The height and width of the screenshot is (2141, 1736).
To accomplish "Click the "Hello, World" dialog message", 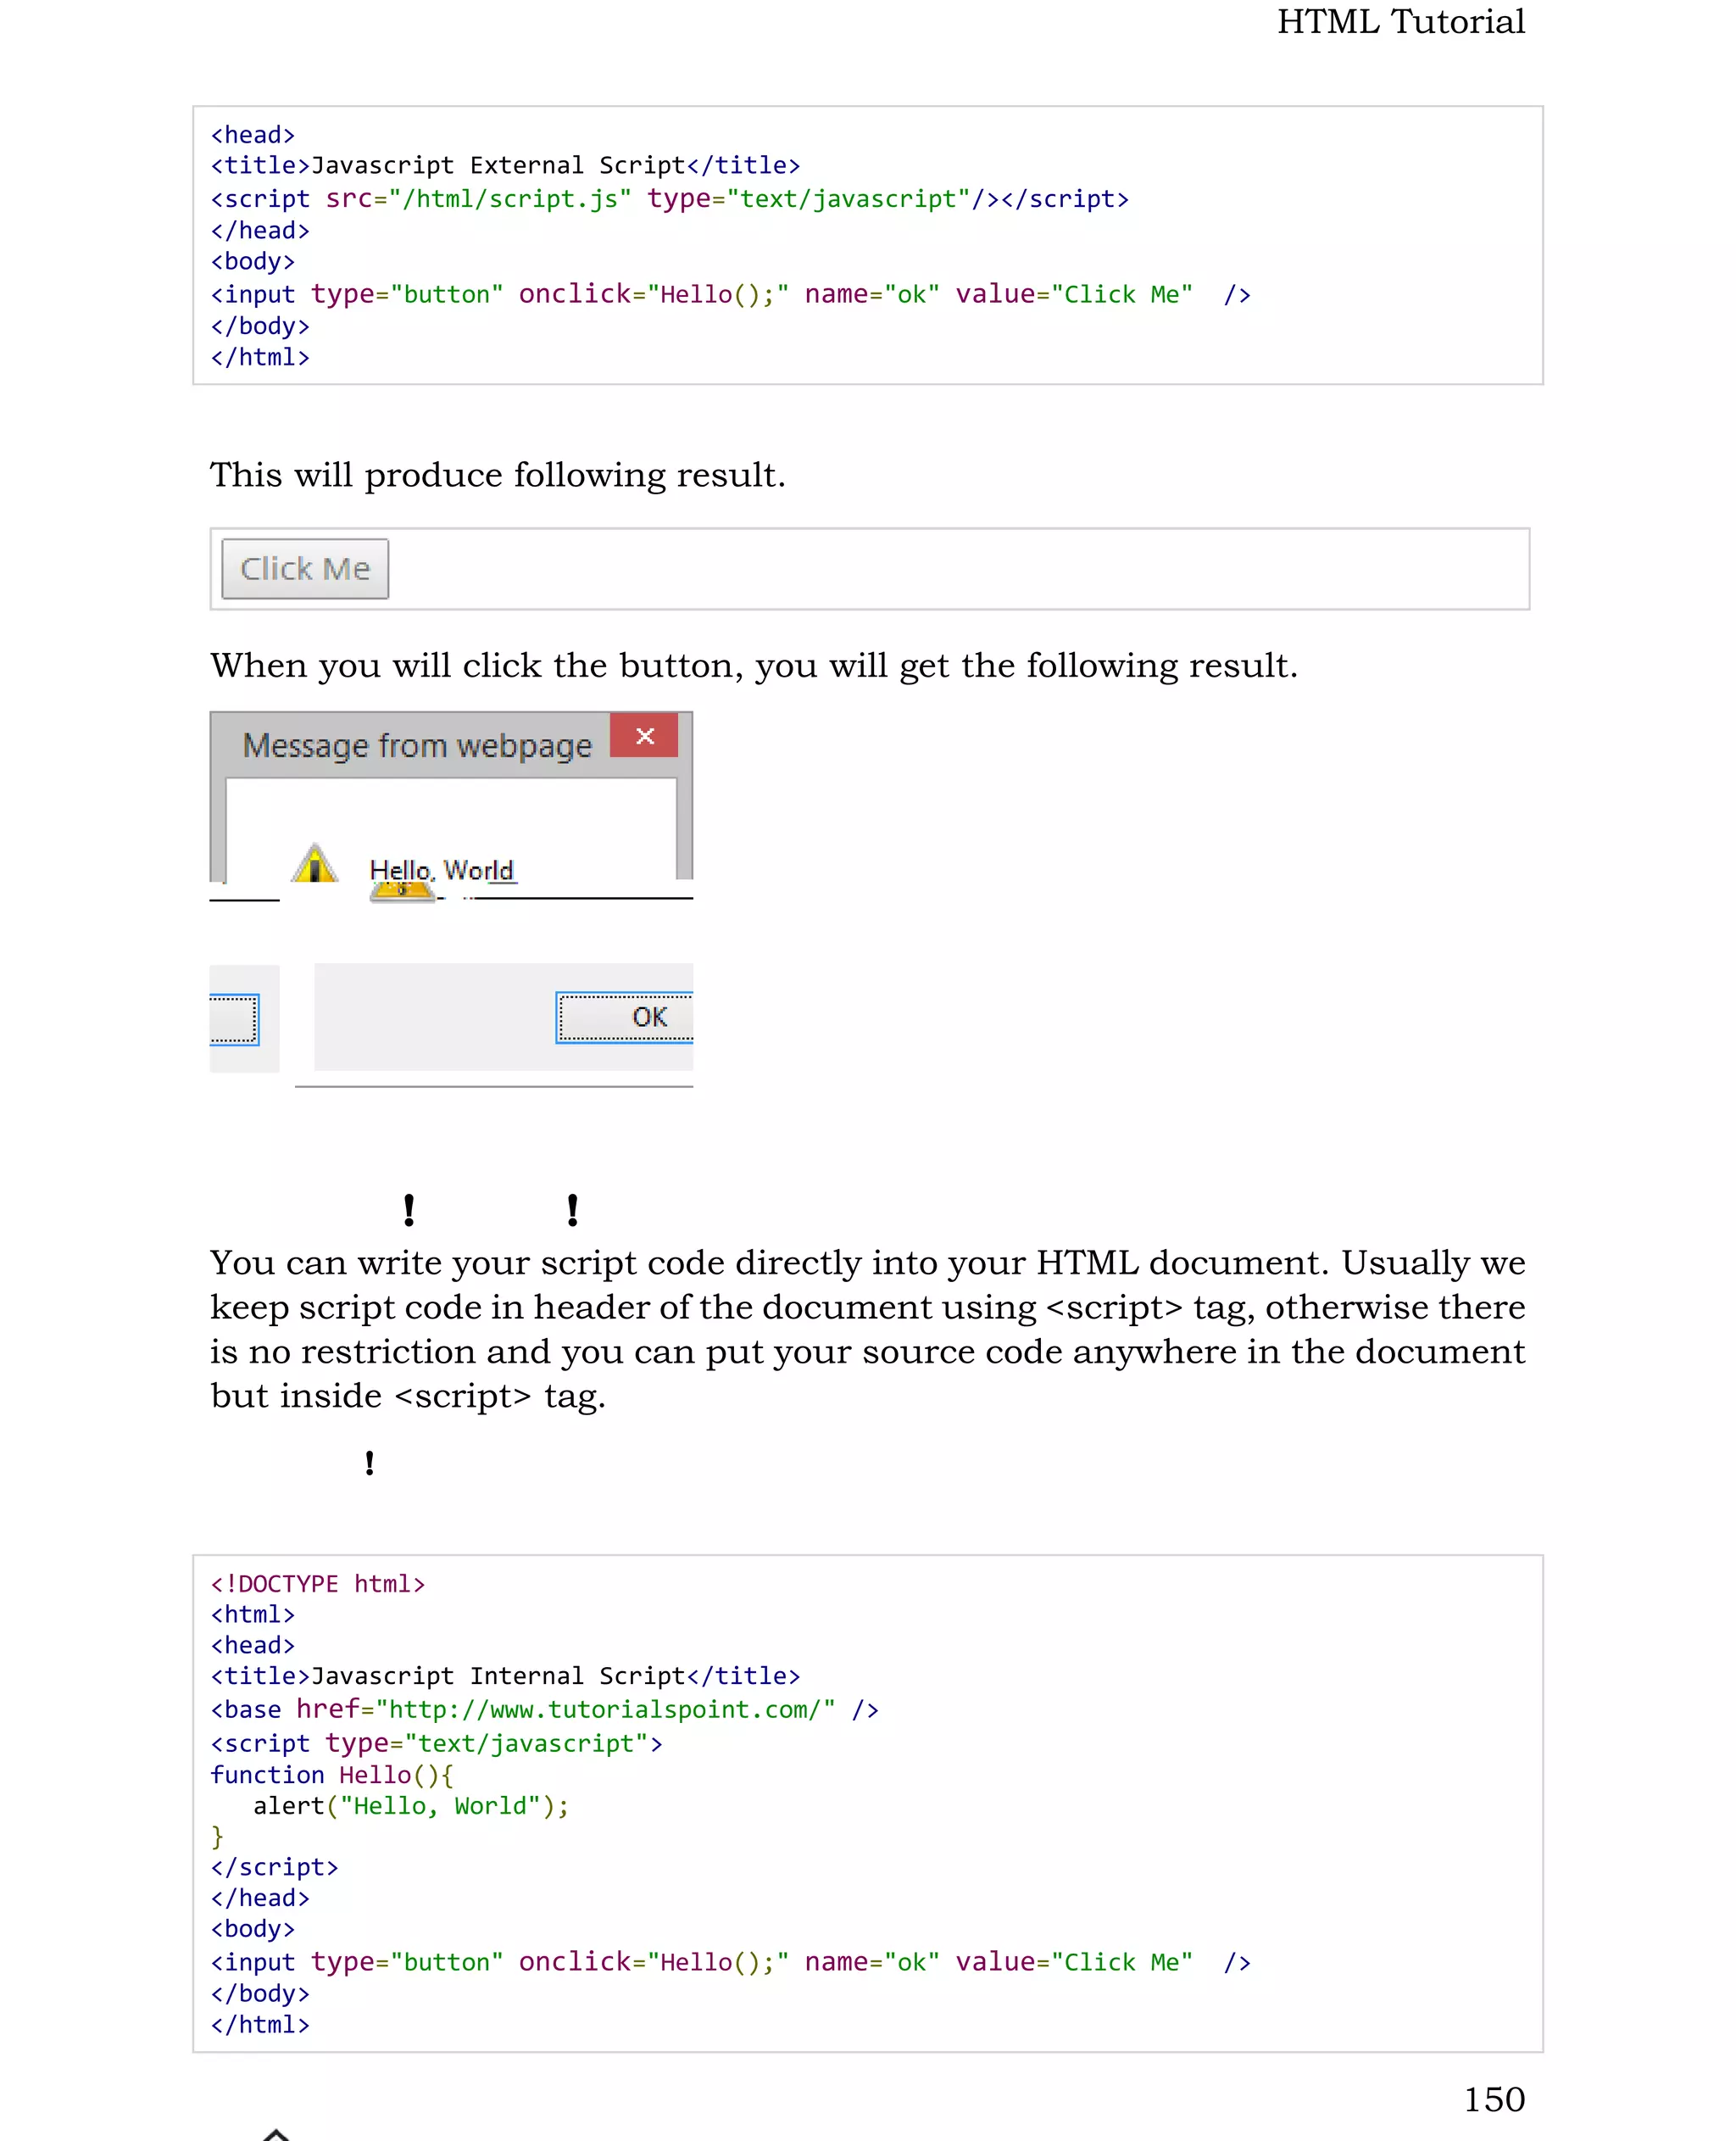I will [441, 871].
